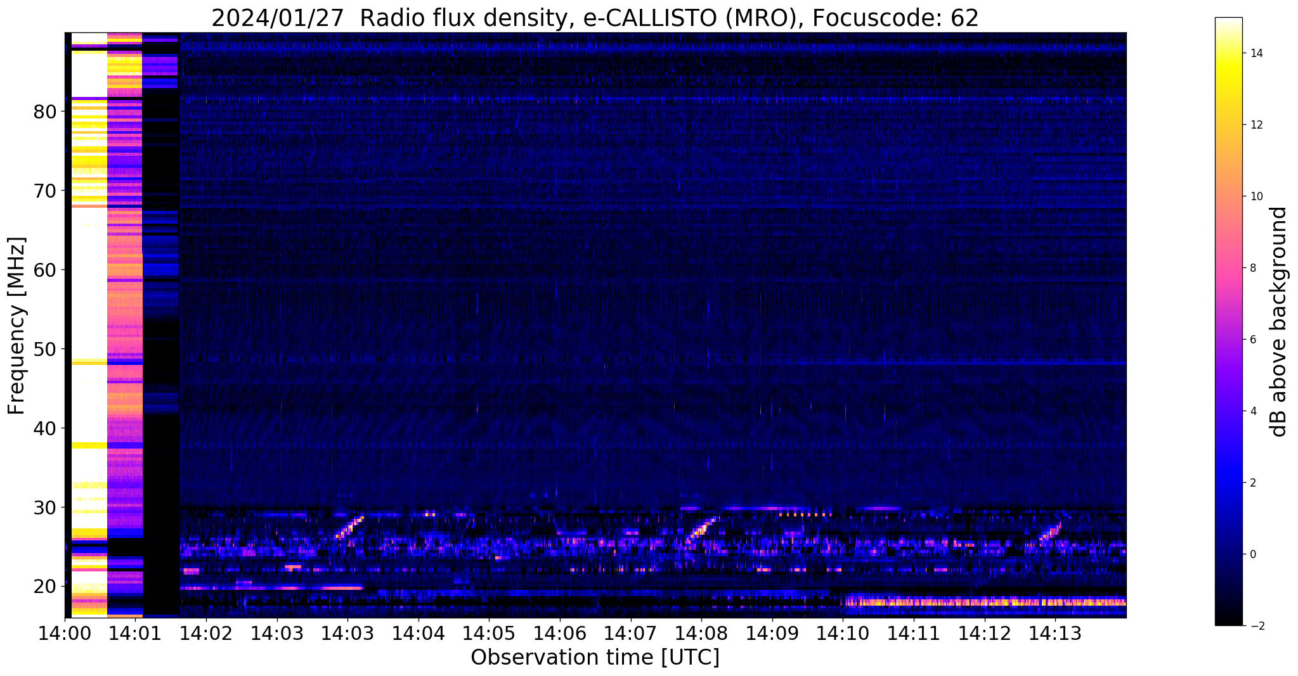Click the 40 MHz frequency tick label

click(x=46, y=428)
